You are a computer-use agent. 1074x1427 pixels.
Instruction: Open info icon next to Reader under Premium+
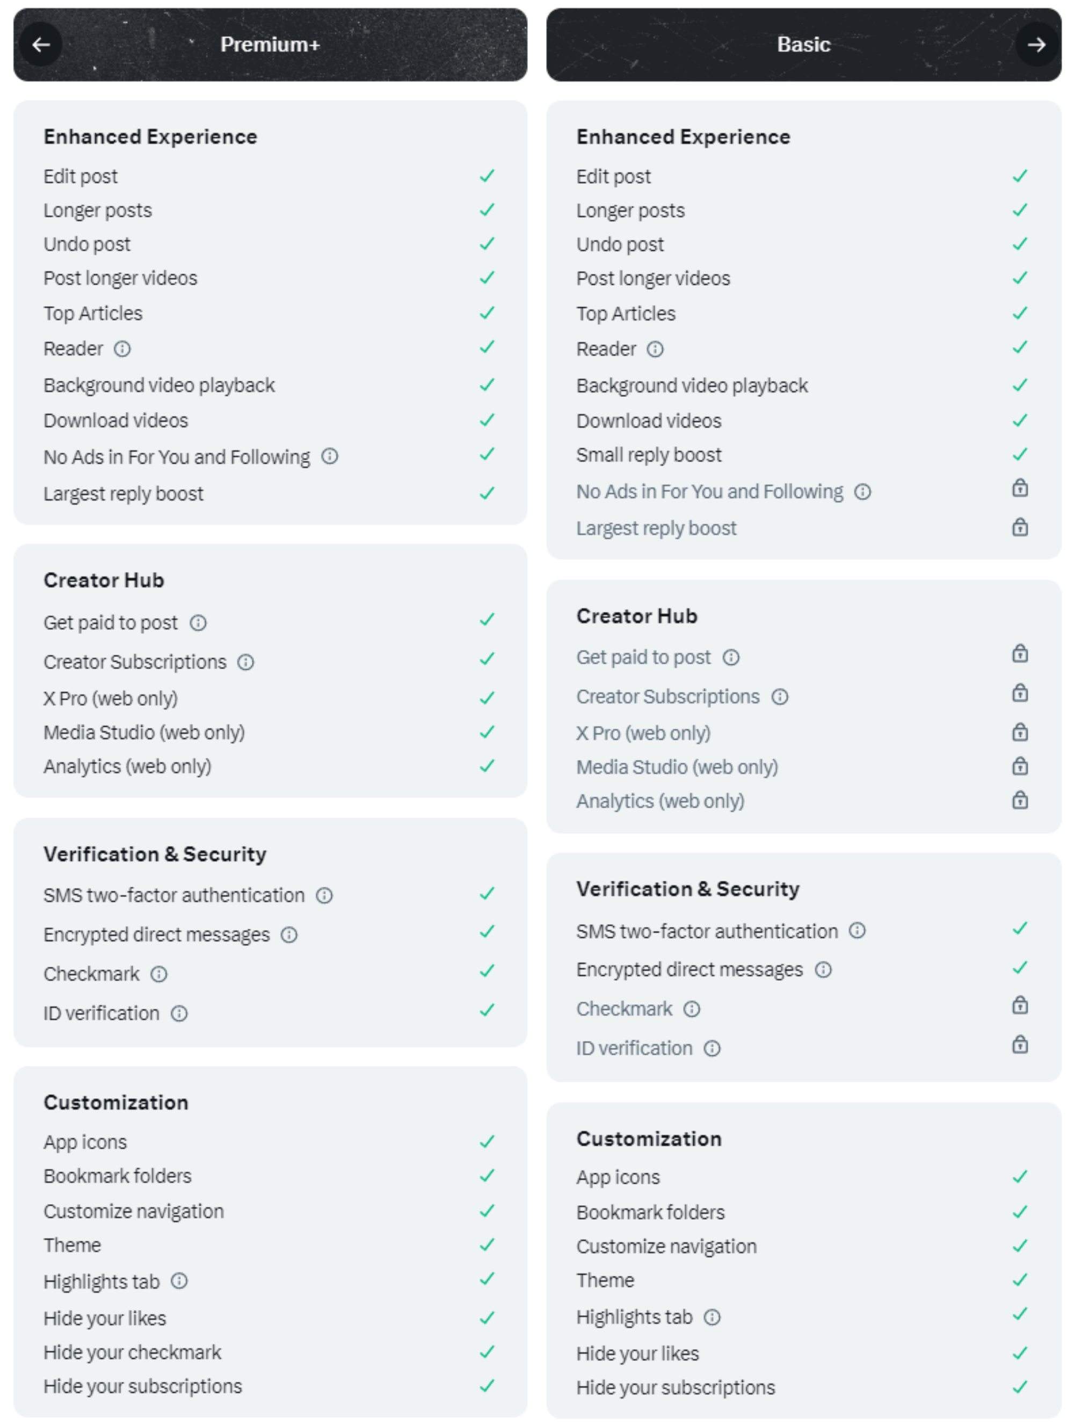tap(122, 349)
